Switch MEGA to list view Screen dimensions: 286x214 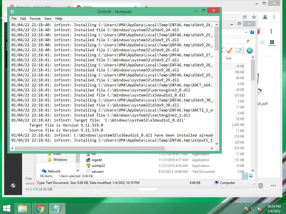[x=262, y=42]
